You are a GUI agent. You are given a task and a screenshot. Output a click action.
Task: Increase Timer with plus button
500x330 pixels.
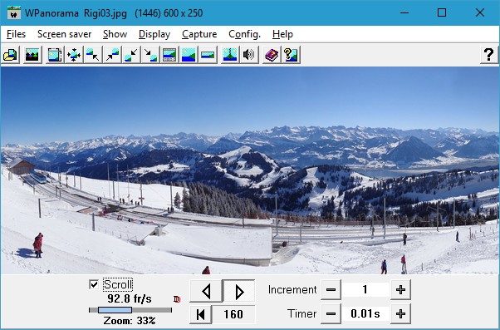pyautogui.click(x=400, y=313)
